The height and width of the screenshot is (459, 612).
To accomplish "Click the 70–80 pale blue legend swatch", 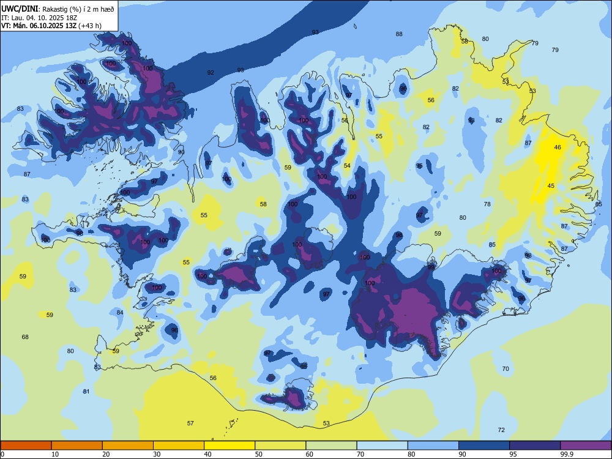I will (x=382, y=446).
